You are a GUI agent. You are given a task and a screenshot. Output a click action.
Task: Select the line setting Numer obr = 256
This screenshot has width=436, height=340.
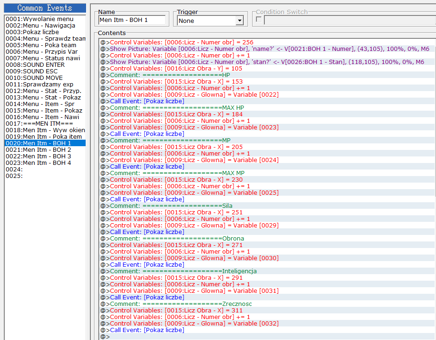[x=267, y=42]
